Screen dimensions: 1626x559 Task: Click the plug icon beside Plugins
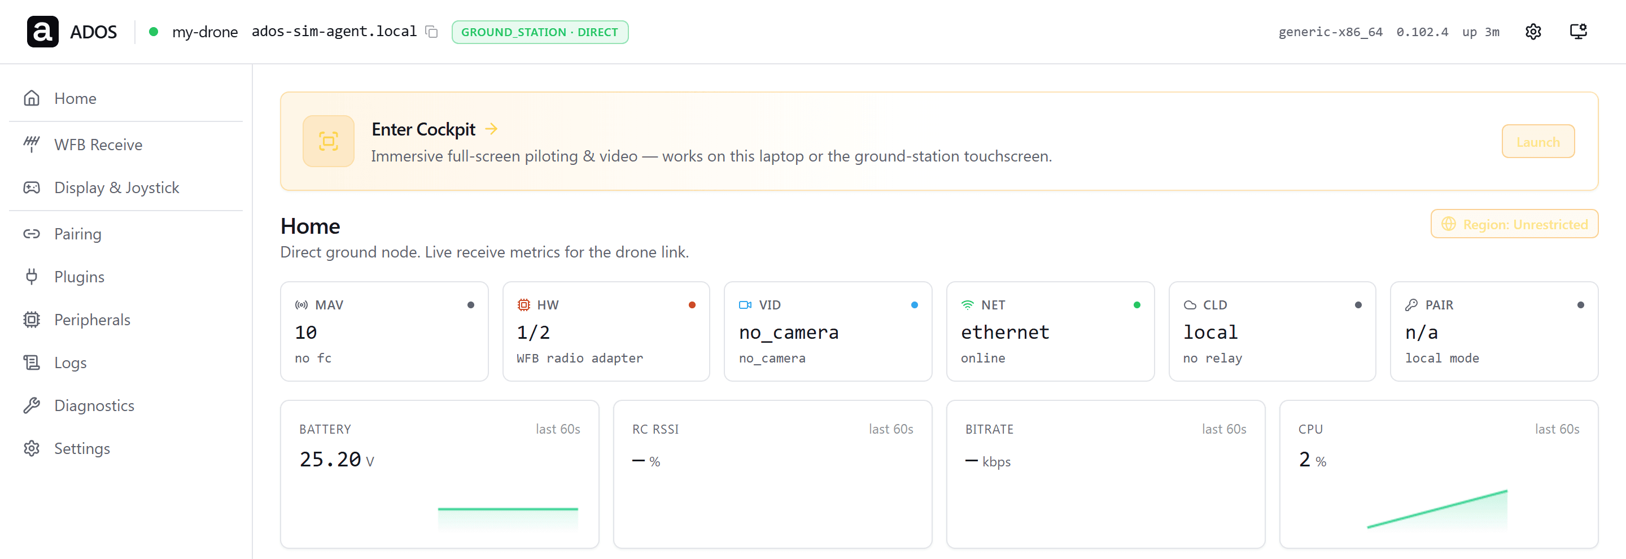pos(32,277)
